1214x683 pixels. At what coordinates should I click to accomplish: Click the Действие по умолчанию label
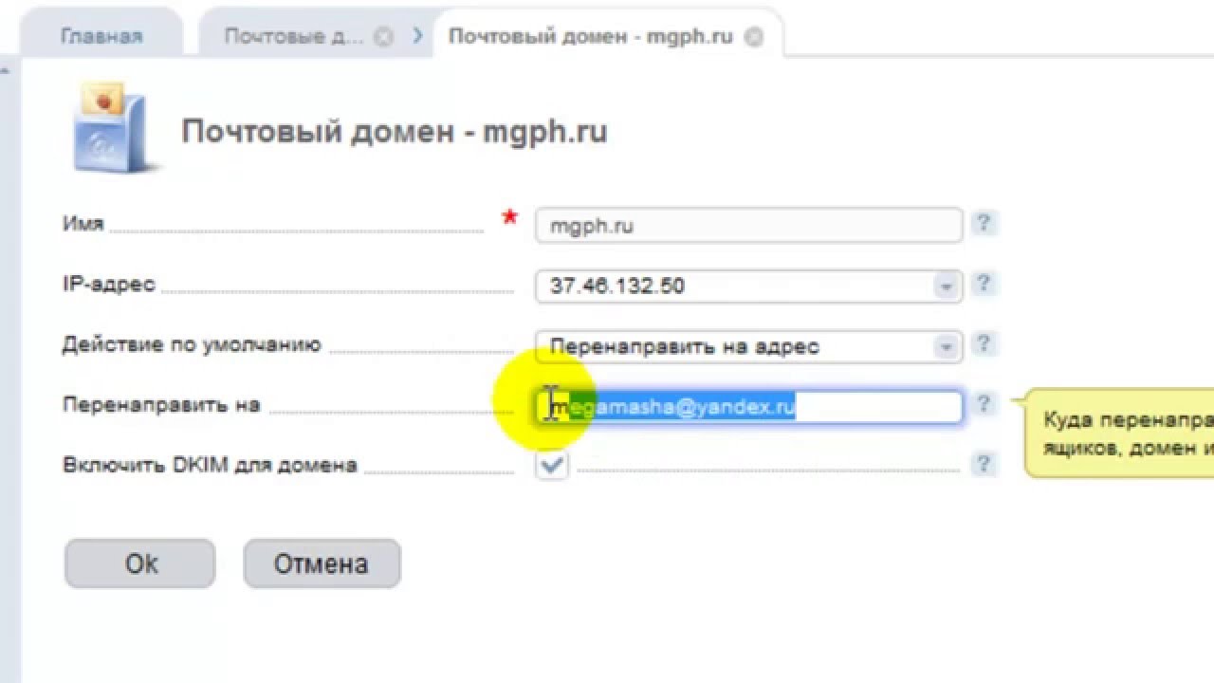[192, 344]
